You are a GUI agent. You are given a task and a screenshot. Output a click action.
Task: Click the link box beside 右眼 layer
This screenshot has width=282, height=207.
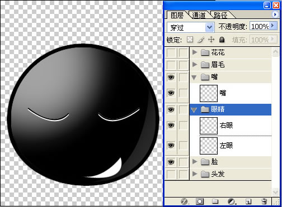point(184,126)
